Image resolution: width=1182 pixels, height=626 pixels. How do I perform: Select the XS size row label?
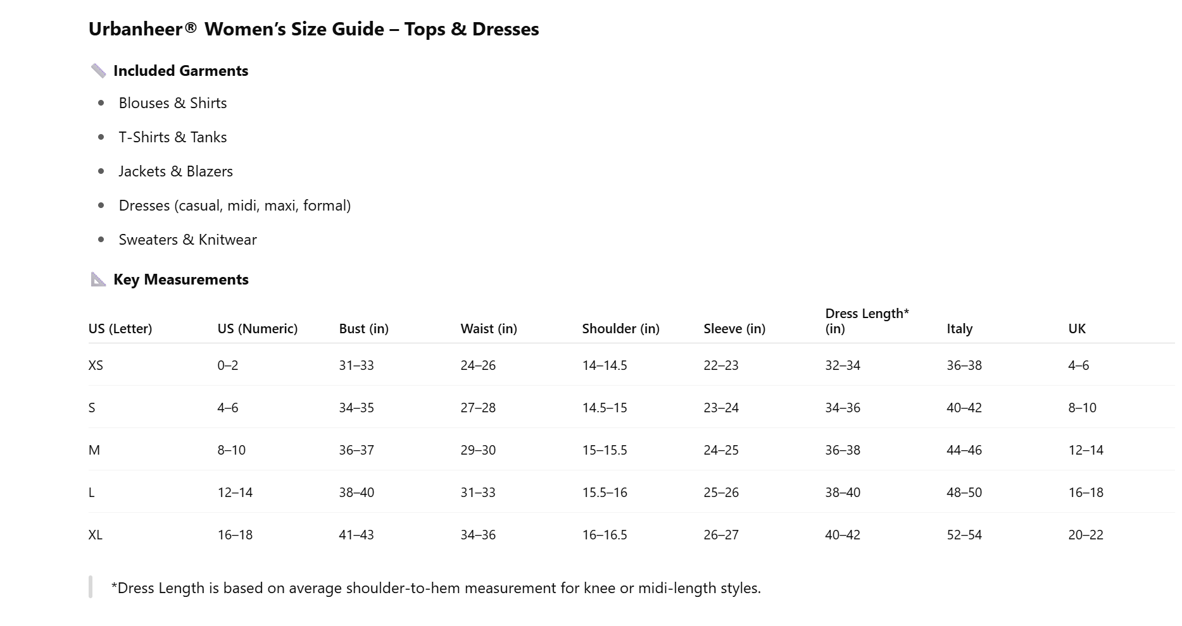click(x=96, y=365)
